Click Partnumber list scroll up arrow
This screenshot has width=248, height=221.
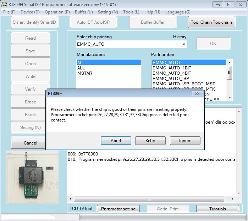[230, 63]
